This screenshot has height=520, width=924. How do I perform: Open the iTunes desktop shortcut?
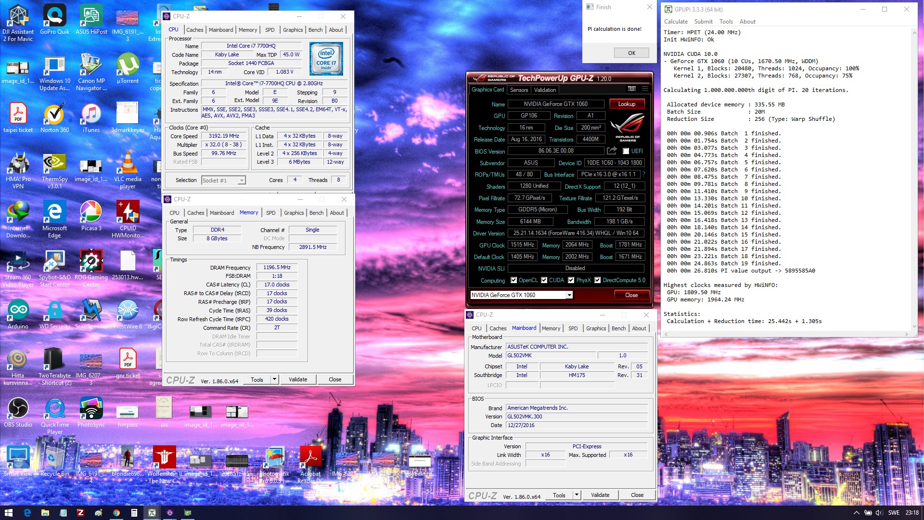(x=91, y=118)
